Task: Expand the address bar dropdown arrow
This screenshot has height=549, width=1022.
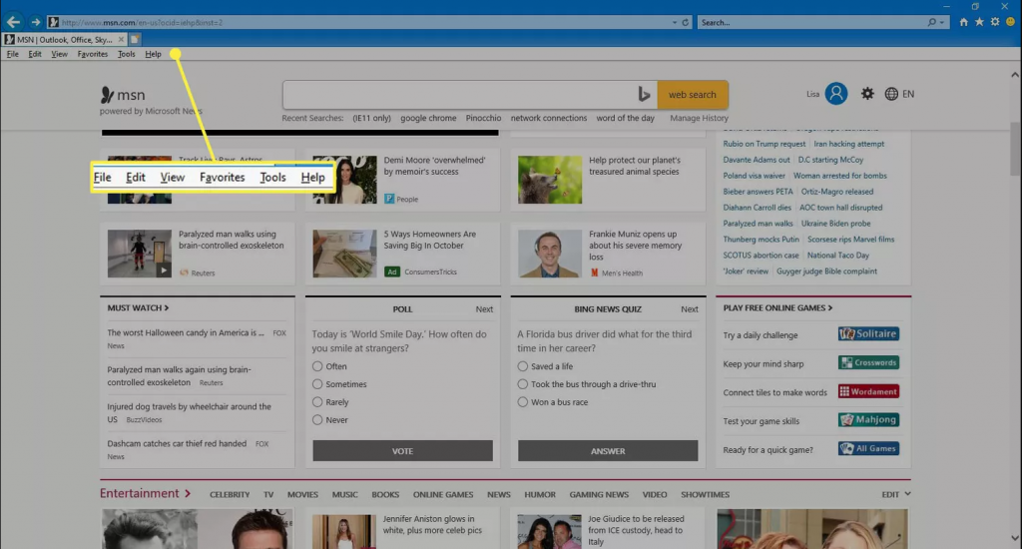Action: (675, 22)
